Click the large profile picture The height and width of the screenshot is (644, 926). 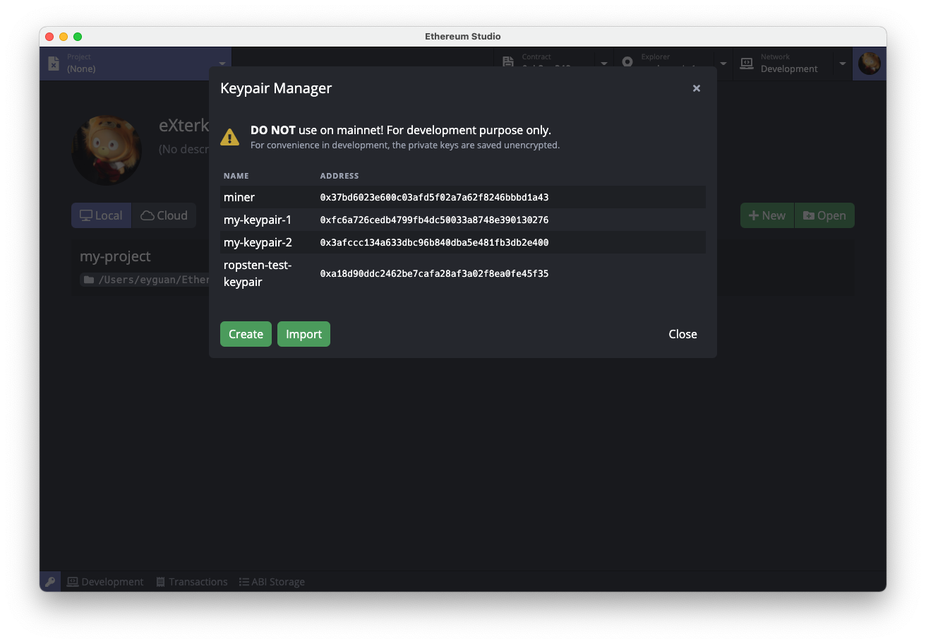pyautogui.click(x=107, y=150)
